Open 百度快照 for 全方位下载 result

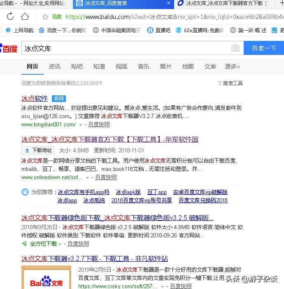[x=78, y=244]
